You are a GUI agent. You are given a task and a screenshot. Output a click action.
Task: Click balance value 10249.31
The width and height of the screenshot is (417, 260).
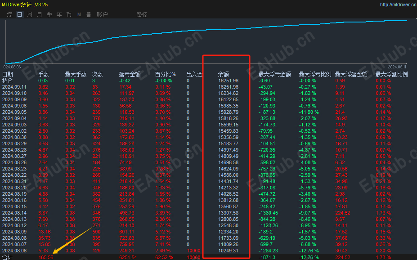228,251
